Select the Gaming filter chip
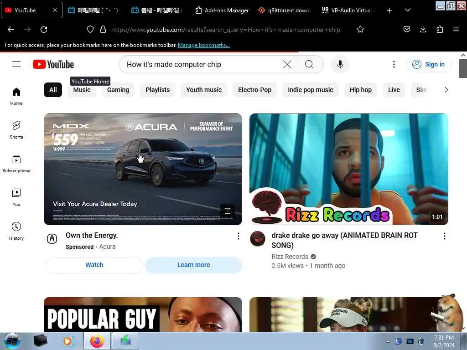Screen dimensions: 467x350 click(x=118, y=90)
